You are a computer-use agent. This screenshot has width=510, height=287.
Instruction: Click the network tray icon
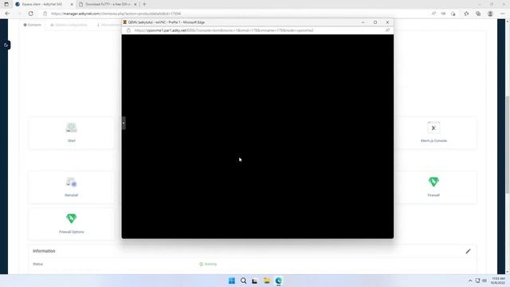[477, 281]
